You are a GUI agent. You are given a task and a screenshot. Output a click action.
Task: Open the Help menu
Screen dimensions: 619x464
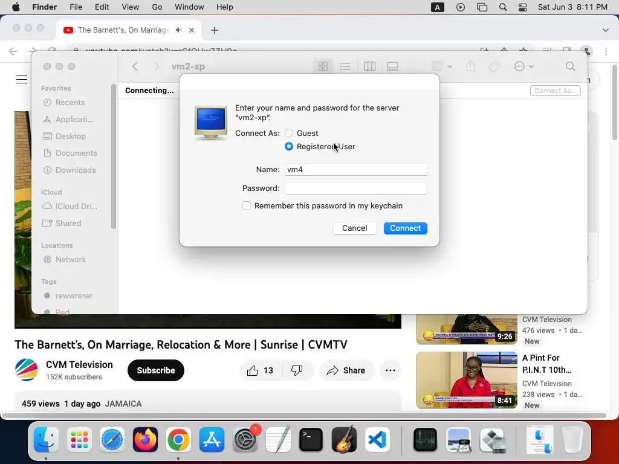point(225,7)
